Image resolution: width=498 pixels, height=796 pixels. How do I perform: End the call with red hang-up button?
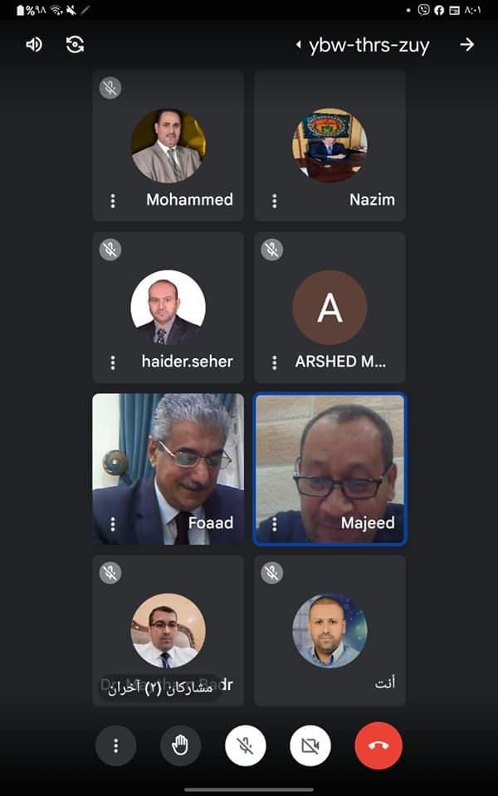pos(378,745)
